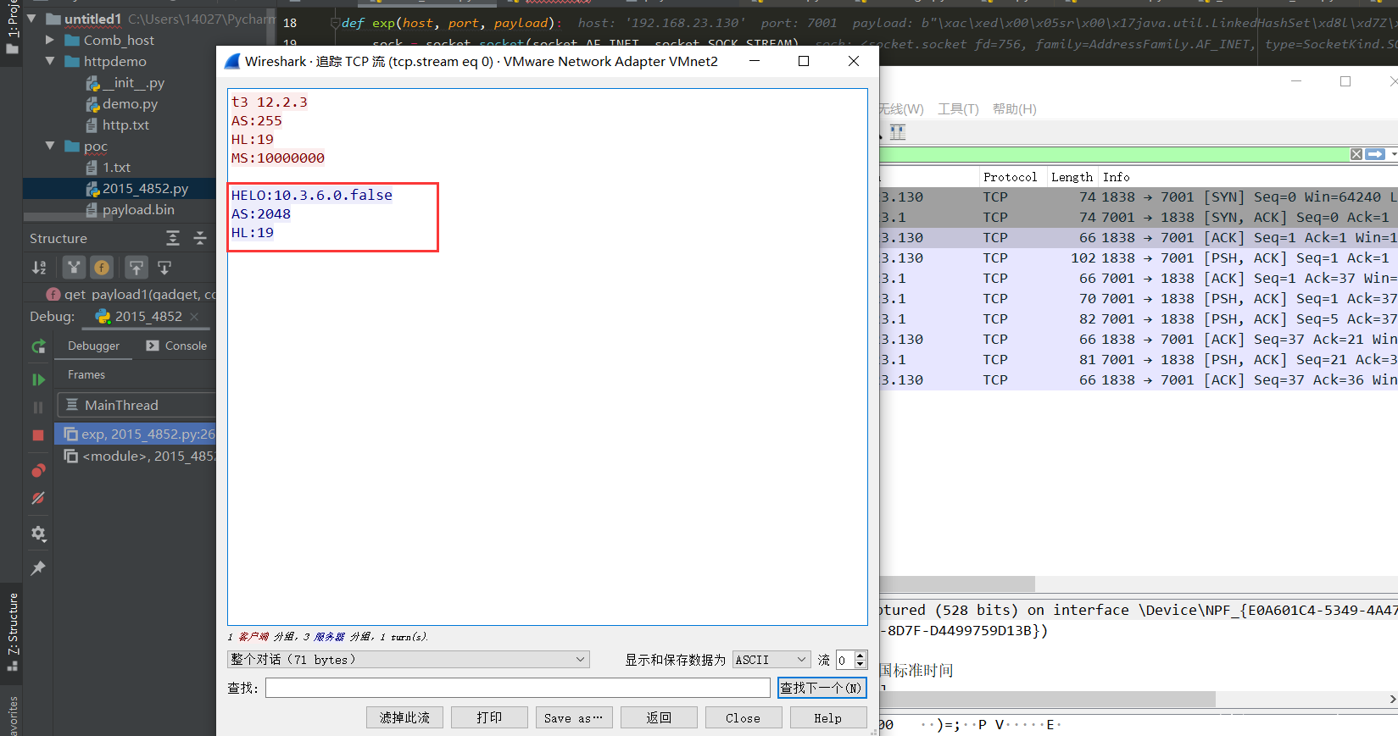
Task: Open Wireshark filter history dropdown arrow
Action: 1394,154
